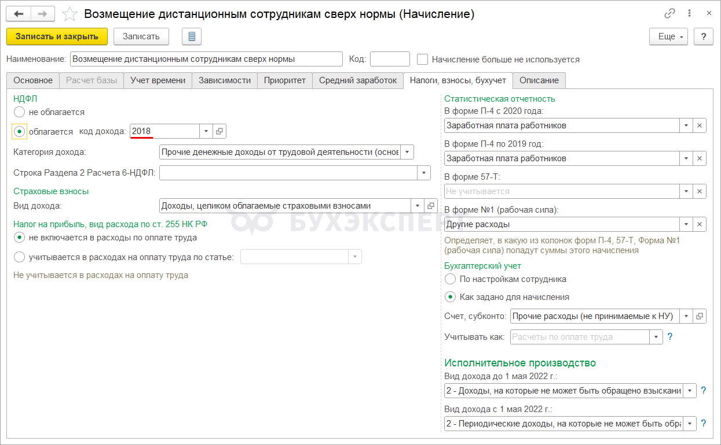Expand Учитывать как dropdown
The image size is (721, 445).
656,337
